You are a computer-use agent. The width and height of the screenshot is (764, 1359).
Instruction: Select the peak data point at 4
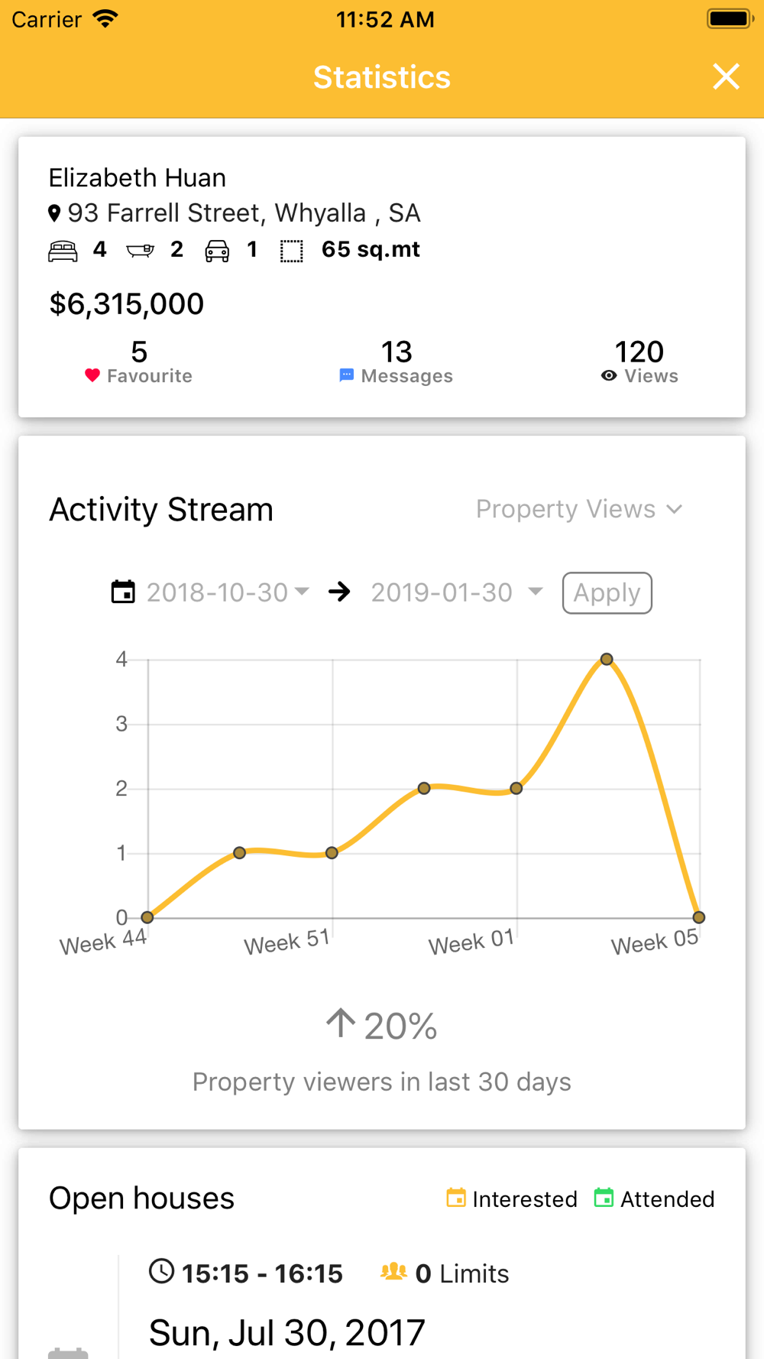click(x=607, y=659)
